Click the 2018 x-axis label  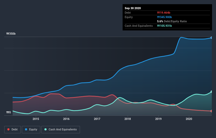pyautogui.click(x=128, y=119)
